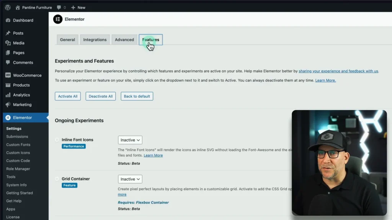Switch to the Integrations tab

[95, 40]
